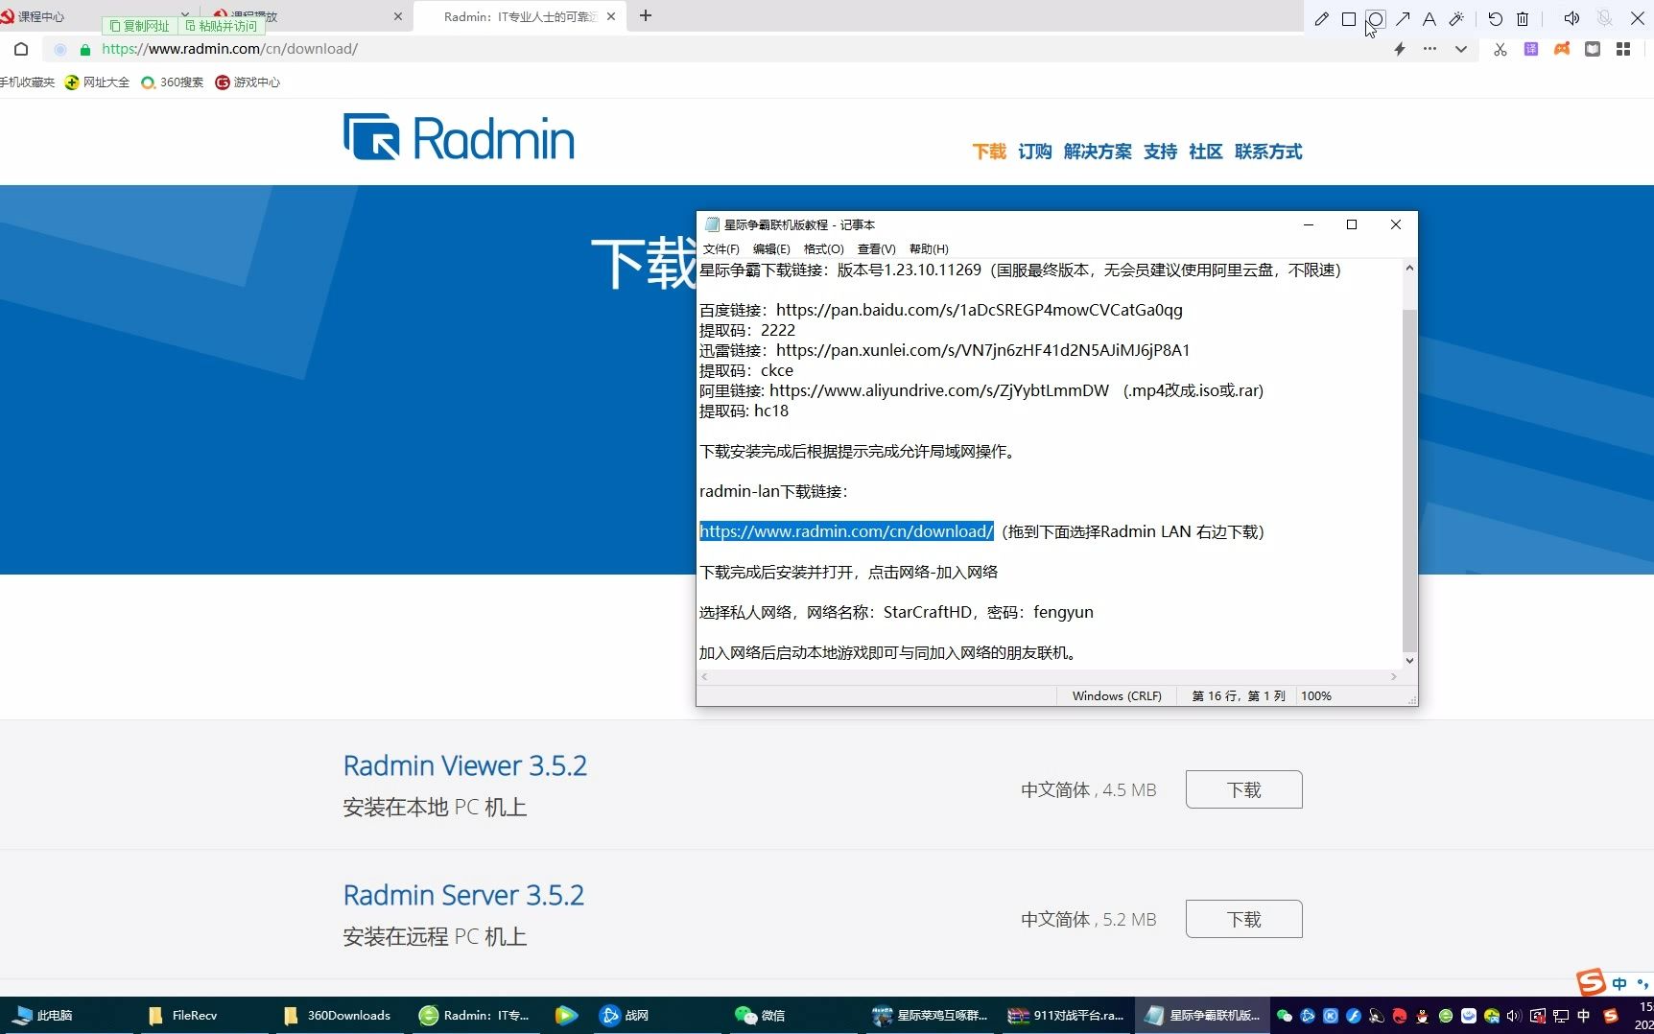Go to the 解决方案 navigation item

1098,152
